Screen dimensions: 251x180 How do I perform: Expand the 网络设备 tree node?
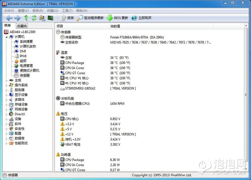[x=7, y=109]
